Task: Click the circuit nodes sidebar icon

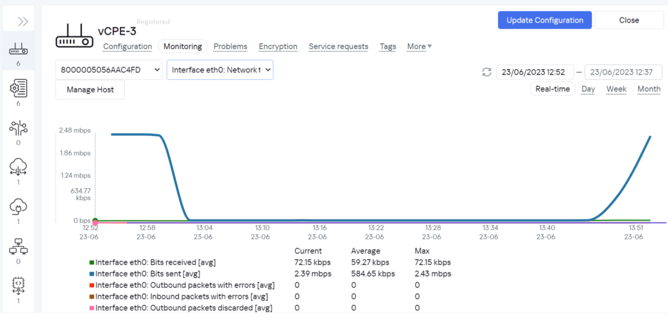Action: tap(18, 128)
